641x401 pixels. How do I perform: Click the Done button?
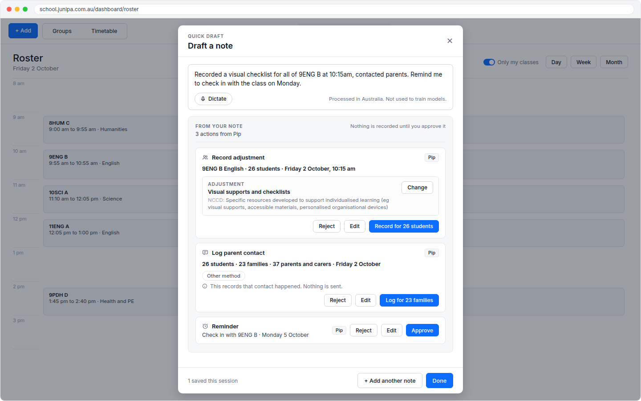click(439, 381)
